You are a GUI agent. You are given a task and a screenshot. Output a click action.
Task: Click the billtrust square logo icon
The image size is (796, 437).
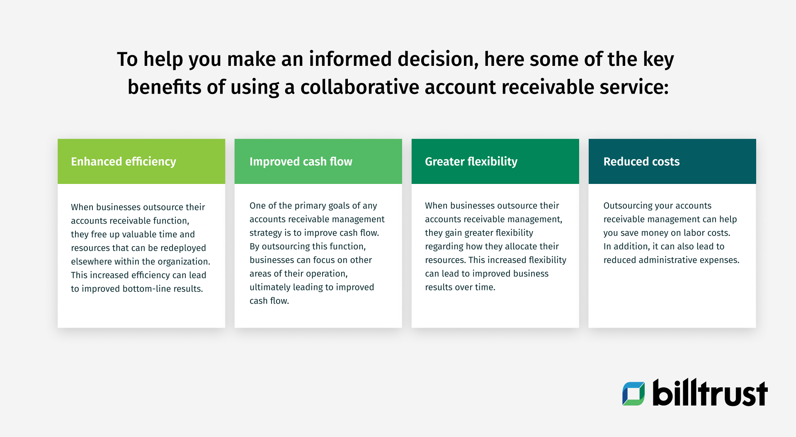[x=633, y=393]
